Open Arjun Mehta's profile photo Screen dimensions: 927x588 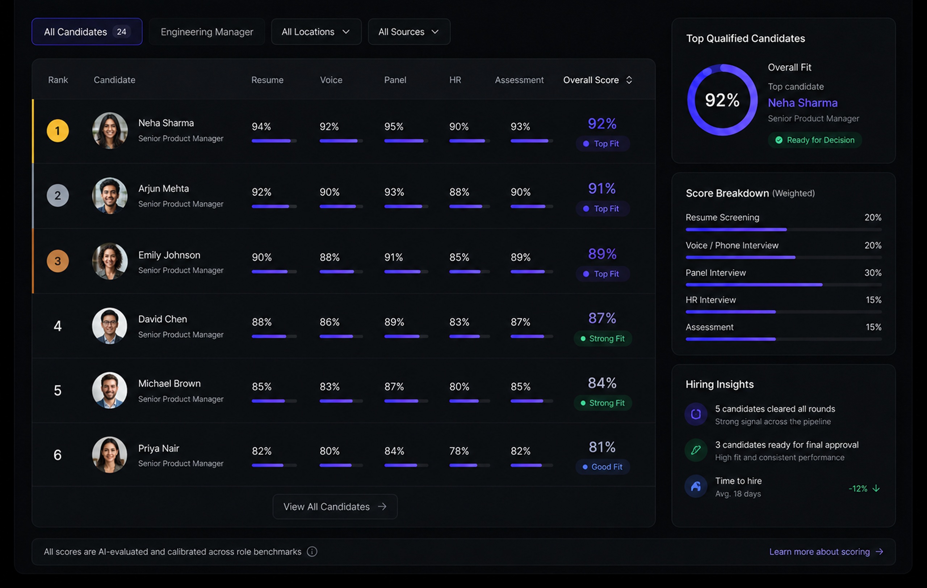110,195
